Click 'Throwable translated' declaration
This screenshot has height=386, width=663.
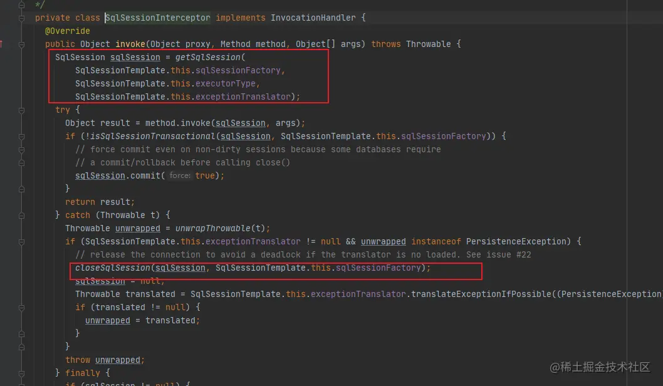coord(125,294)
